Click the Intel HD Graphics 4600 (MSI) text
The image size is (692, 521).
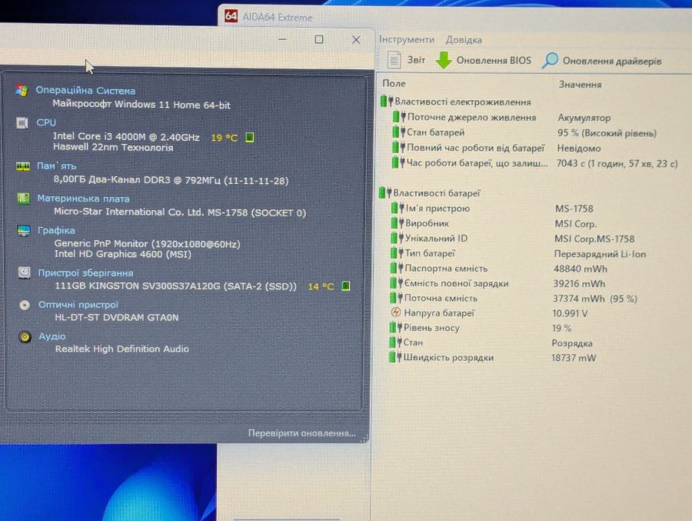123,254
